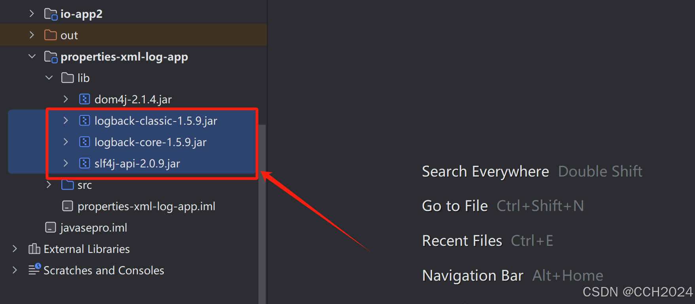Click the jar icon for logback-core-1.5.9.jar
Image resolution: width=695 pixels, height=304 pixels.
[85, 142]
